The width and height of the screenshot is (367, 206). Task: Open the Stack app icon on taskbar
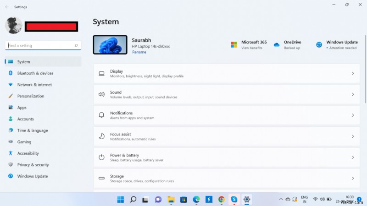209,200
